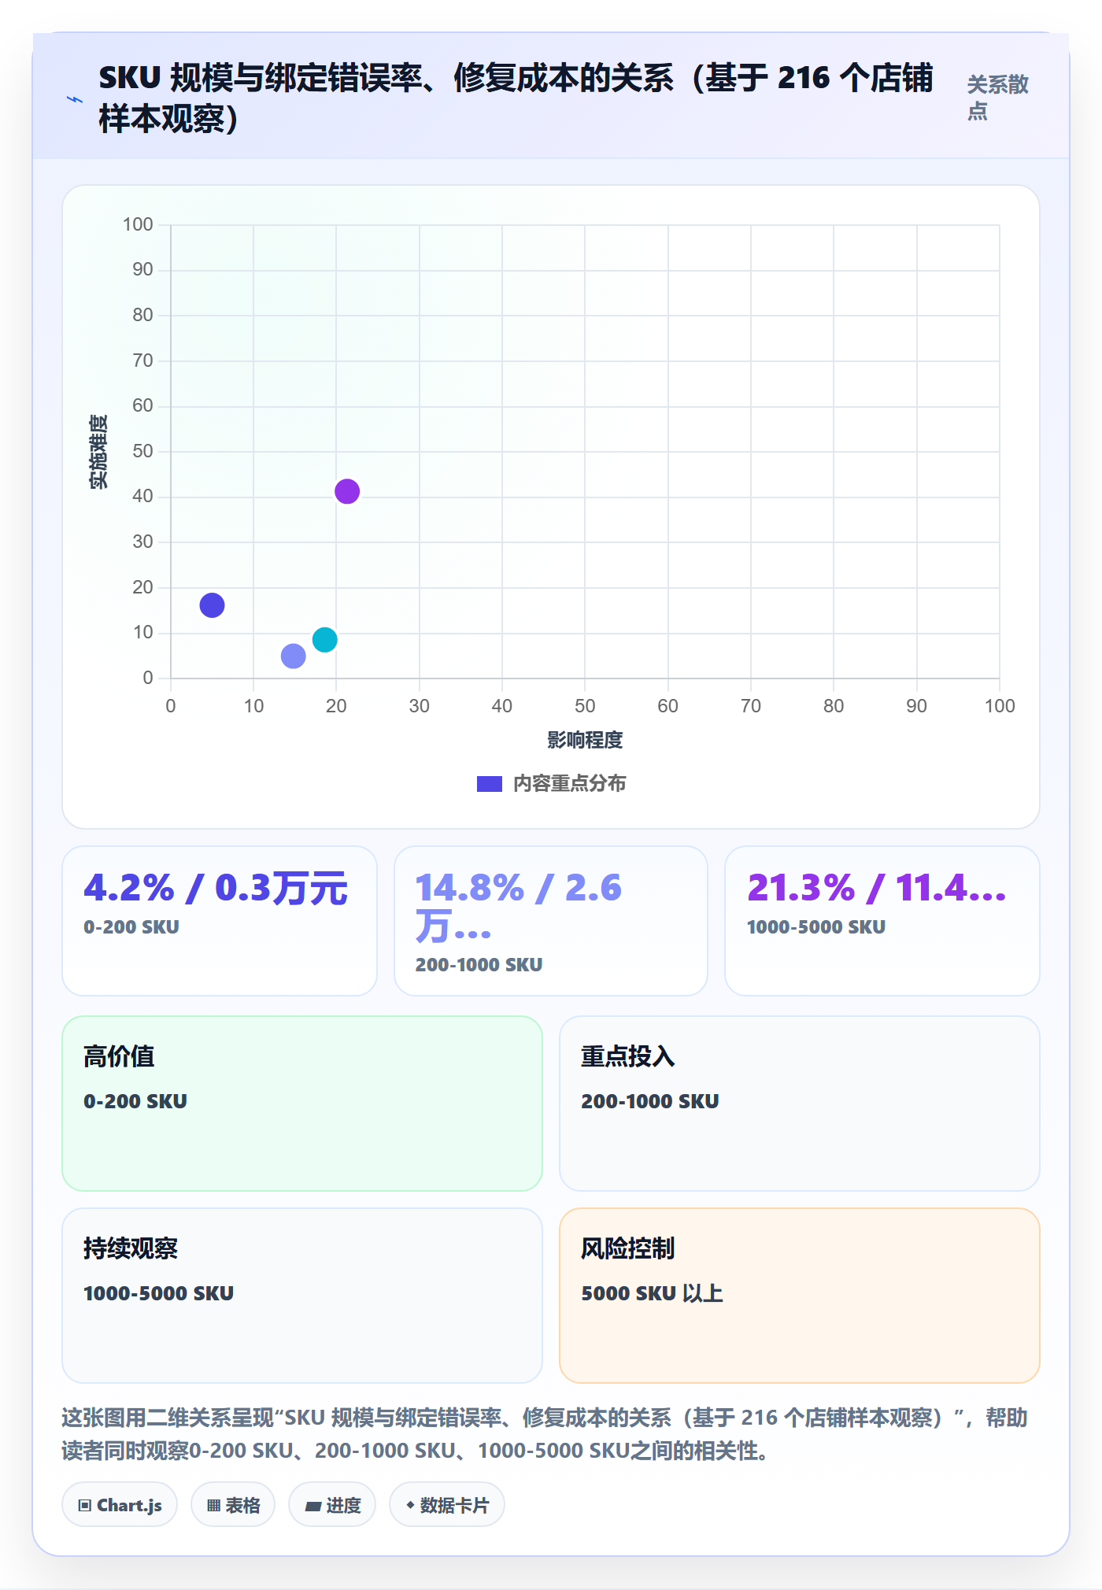Toggle the '内容重点分布' legend color swatch

point(489,783)
